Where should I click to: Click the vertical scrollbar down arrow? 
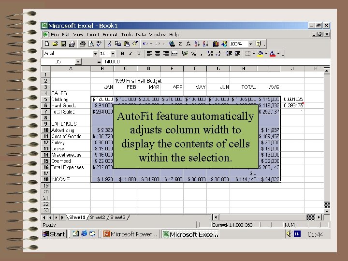point(327,211)
